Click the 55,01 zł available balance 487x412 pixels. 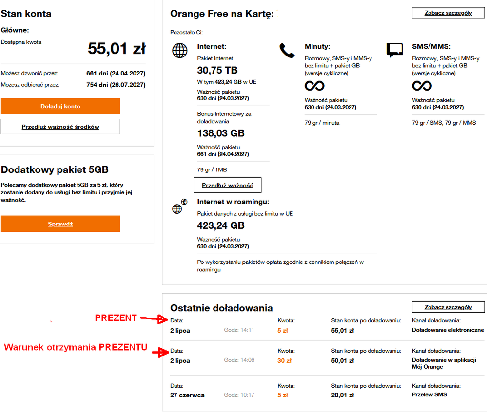(117, 48)
